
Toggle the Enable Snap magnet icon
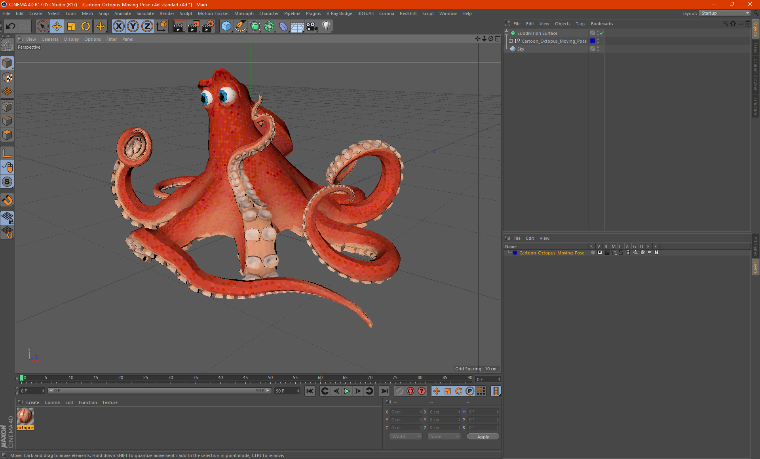click(8, 200)
